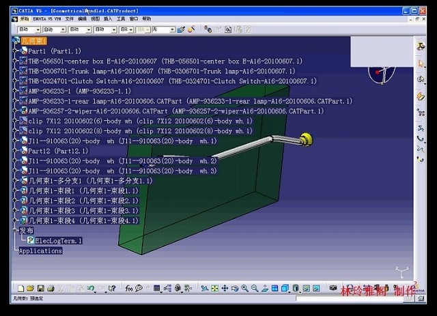Select 几何束1-束段3 tree item
The image size is (437, 316).
[x=83, y=211]
